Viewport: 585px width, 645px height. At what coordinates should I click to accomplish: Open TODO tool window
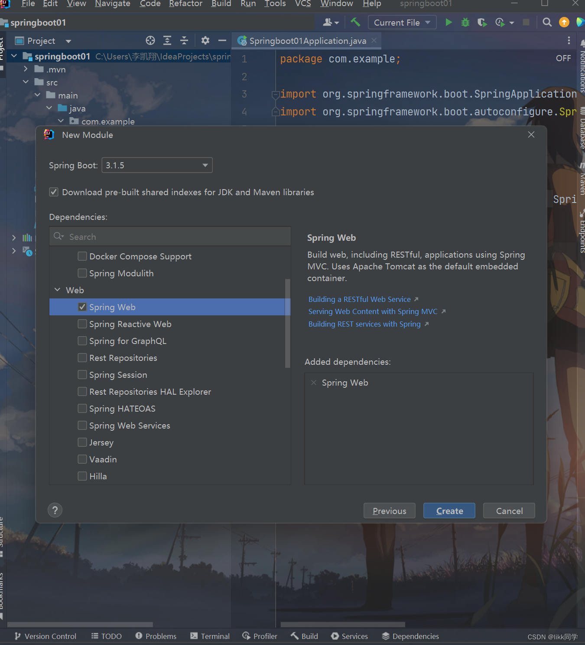(x=107, y=636)
